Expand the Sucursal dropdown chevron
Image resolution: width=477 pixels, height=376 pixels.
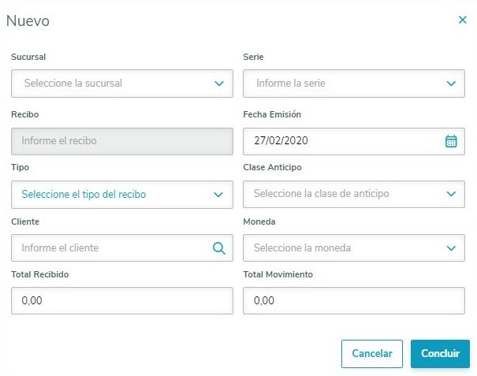219,84
